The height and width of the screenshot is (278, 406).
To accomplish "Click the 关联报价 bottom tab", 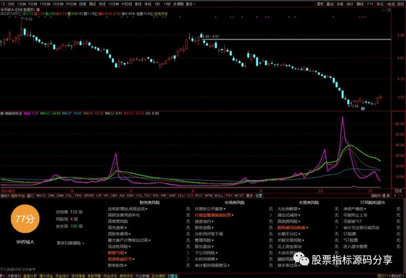I will pyautogui.click(x=14, y=276).
